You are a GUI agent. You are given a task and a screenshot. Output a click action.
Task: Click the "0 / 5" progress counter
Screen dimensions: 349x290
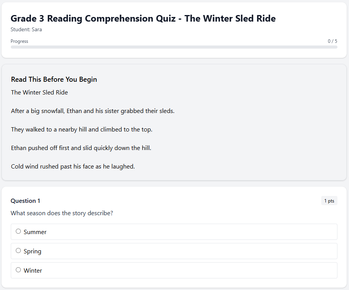[332, 41]
